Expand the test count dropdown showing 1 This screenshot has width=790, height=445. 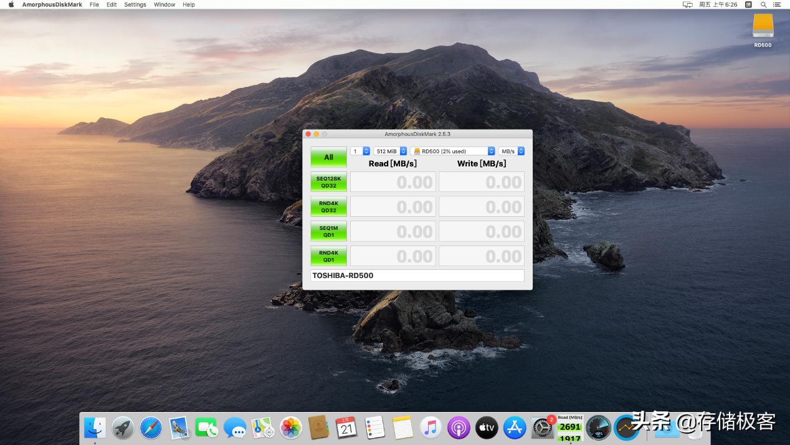point(360,151)
